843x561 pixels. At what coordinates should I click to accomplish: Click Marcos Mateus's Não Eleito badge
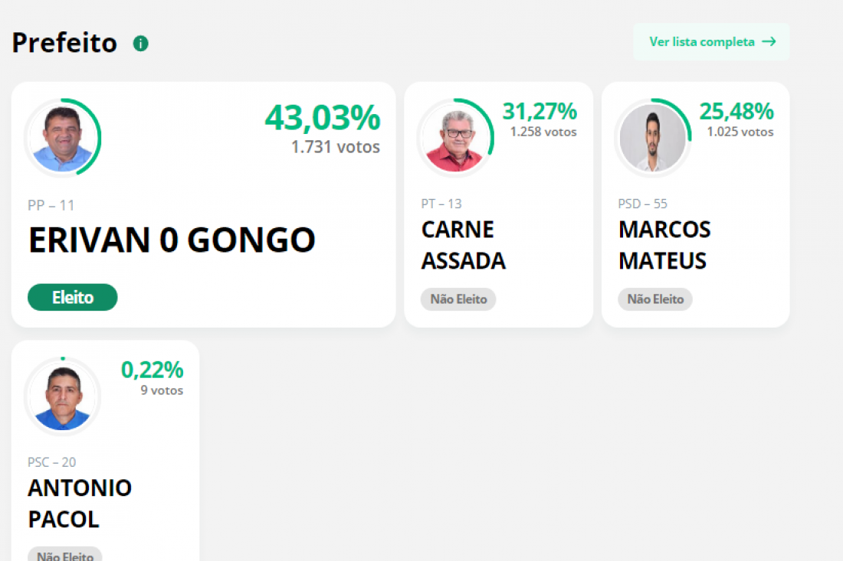tap(654, 299)
